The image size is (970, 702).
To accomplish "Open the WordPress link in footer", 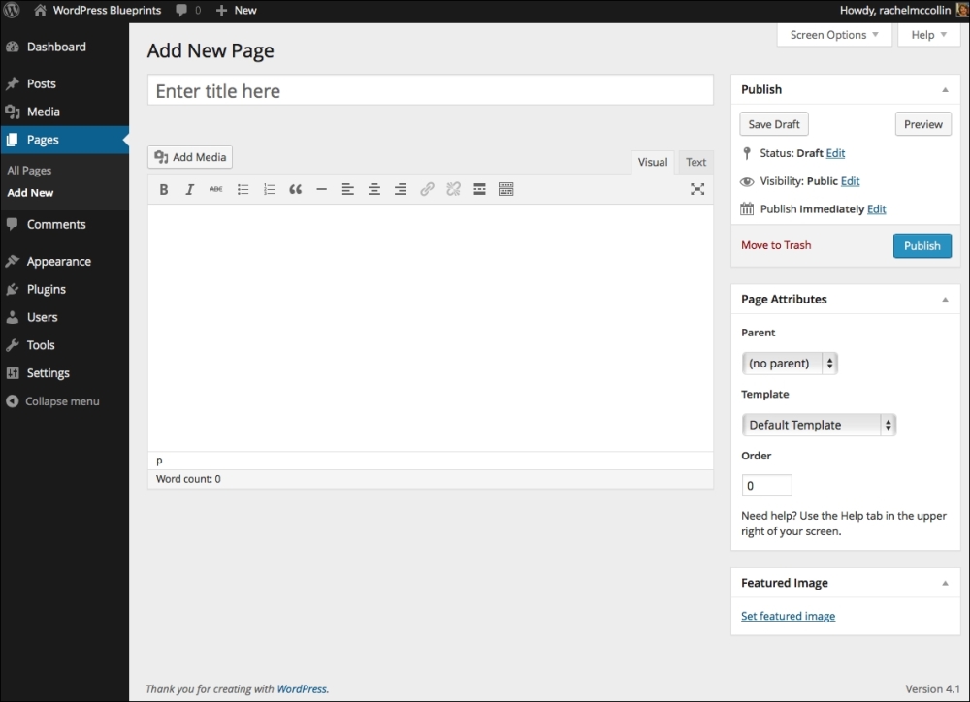I will [302, 689].
